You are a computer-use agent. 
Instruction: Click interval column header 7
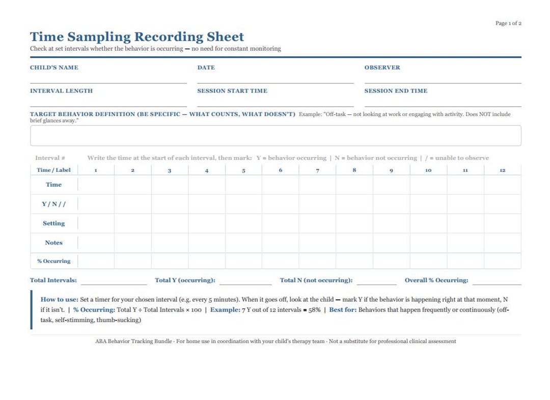tap(317, 170)
